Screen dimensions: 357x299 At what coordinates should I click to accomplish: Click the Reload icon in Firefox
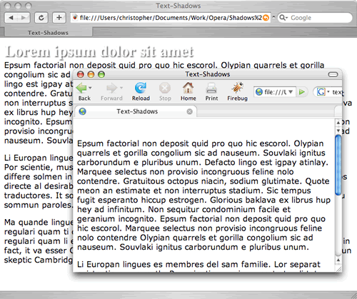[141, 88]
